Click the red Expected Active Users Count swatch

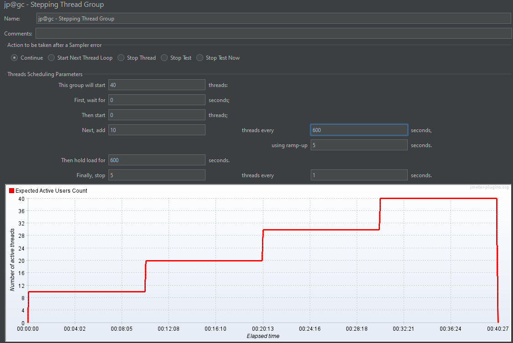point(12,191)
